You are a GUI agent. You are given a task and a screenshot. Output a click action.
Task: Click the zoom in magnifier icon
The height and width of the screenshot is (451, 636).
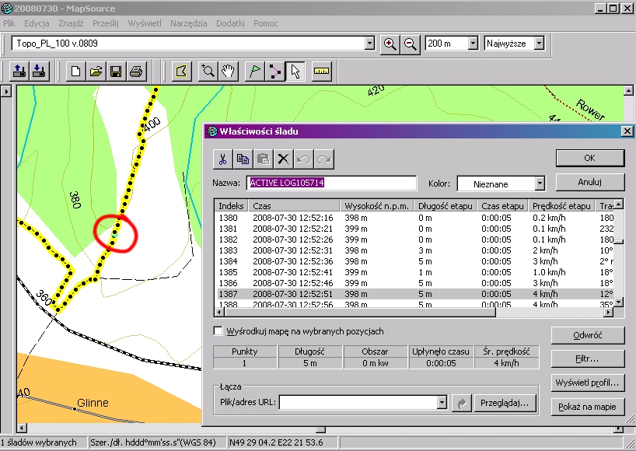point(390,44)
